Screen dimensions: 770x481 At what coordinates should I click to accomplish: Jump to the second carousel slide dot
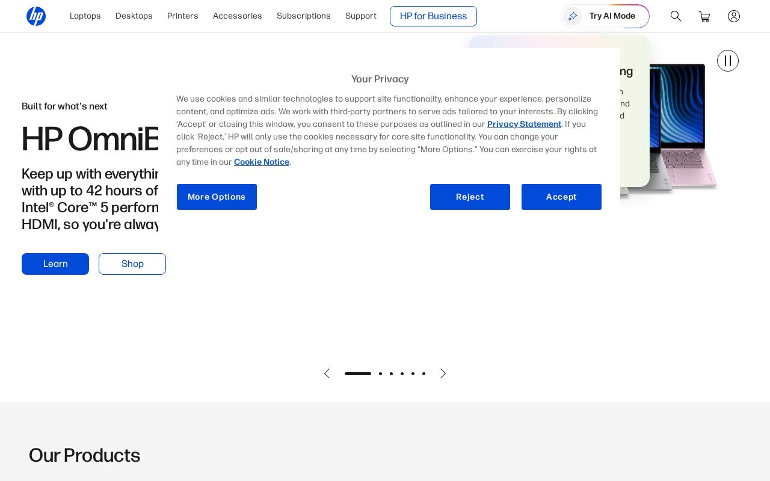point(380,374)
